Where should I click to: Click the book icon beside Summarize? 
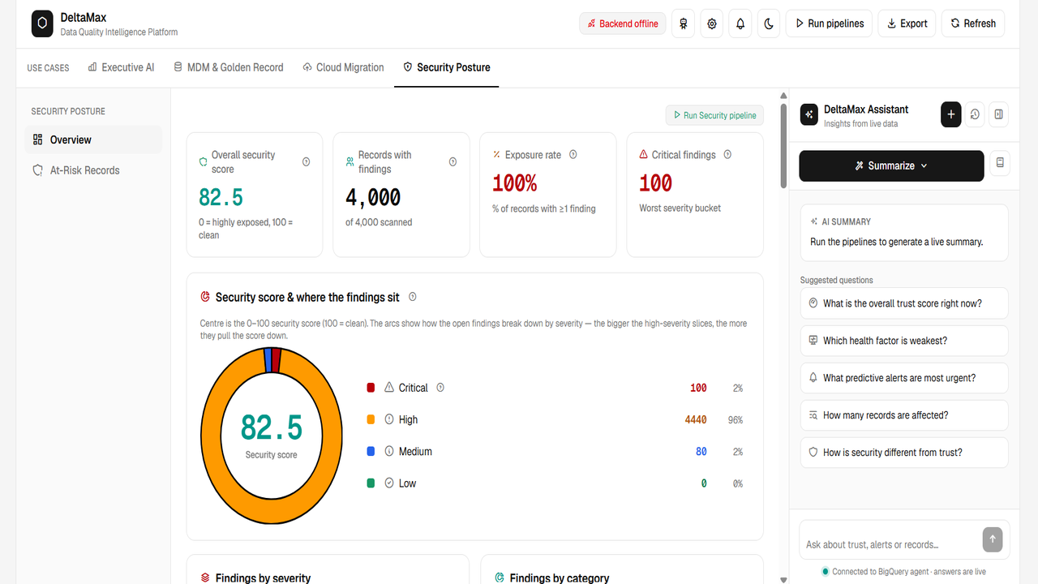1000,163
